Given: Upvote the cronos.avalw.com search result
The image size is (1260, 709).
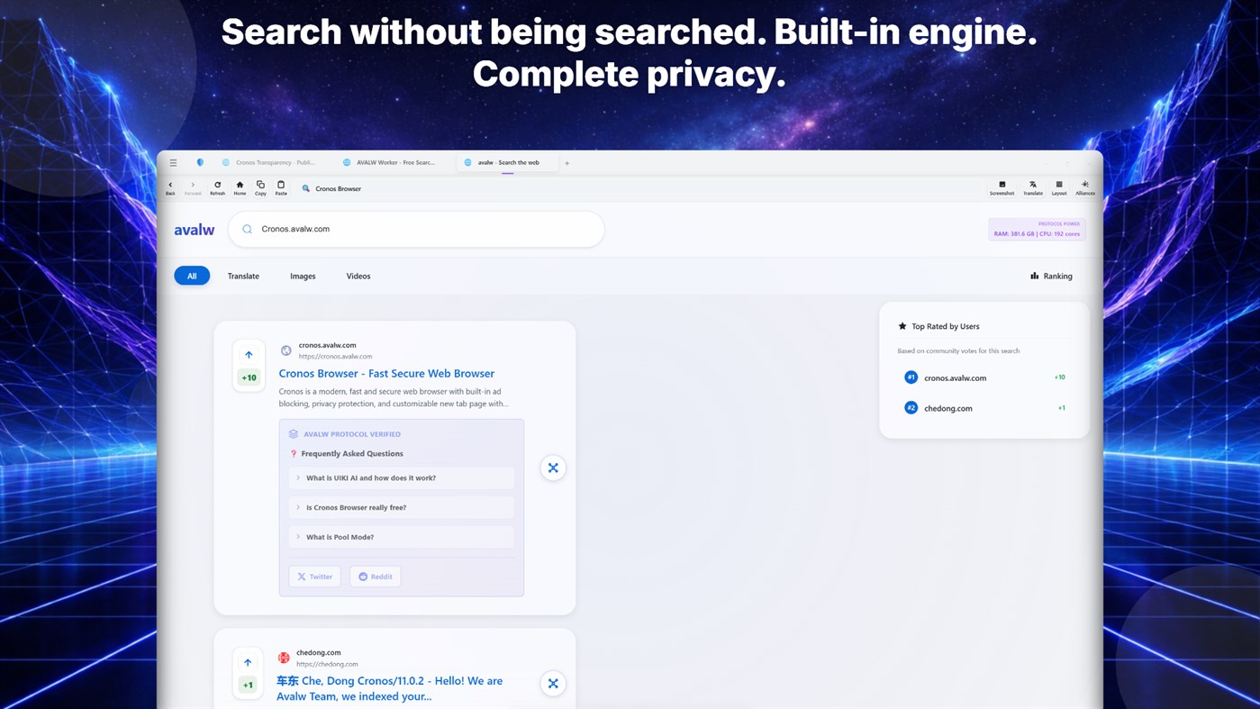Looking at the screenshot, I should (248, 355).
